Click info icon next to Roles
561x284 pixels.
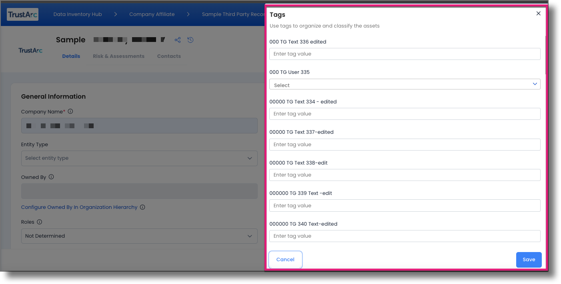39,222
